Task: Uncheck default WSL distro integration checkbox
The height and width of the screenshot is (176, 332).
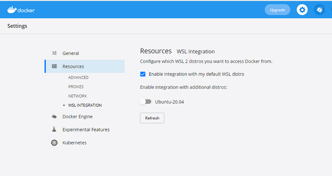Action: click(x=143, y=74)
